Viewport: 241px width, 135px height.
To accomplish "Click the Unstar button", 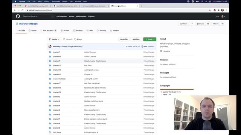I will pyautogui.click(x=200, y=24).
